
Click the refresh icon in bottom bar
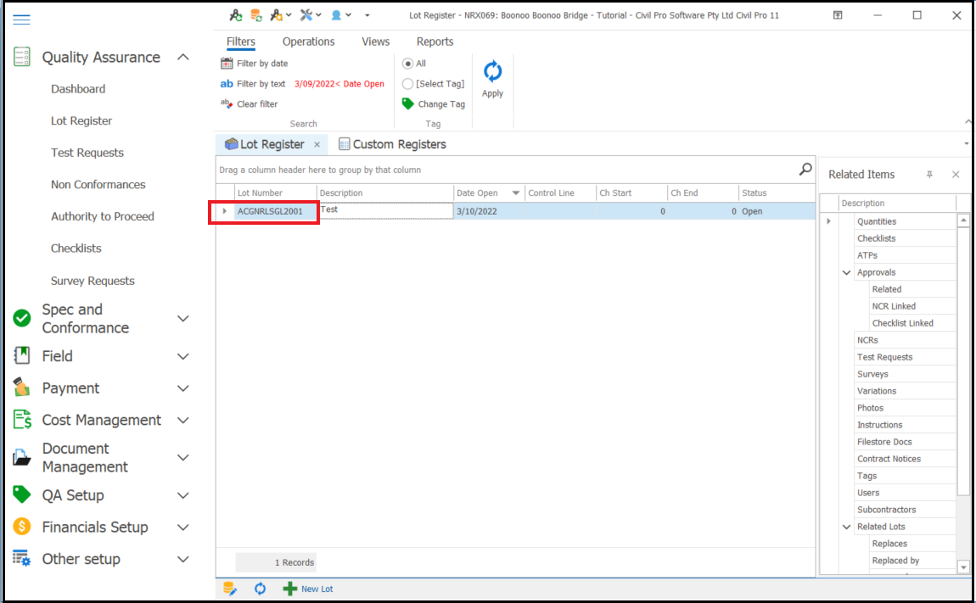(260, 589)
